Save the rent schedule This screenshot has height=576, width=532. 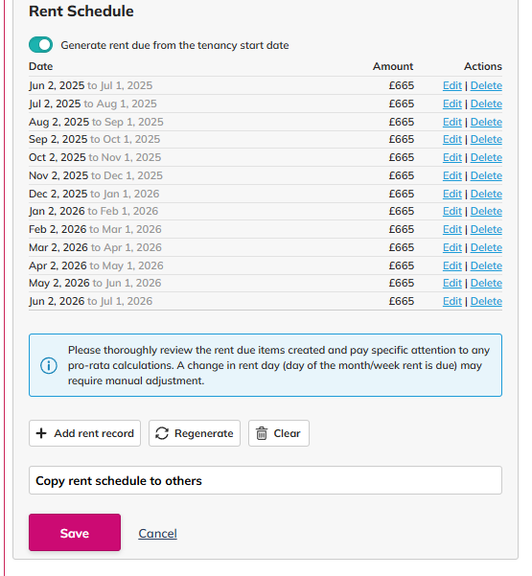(x=75, y=532)
